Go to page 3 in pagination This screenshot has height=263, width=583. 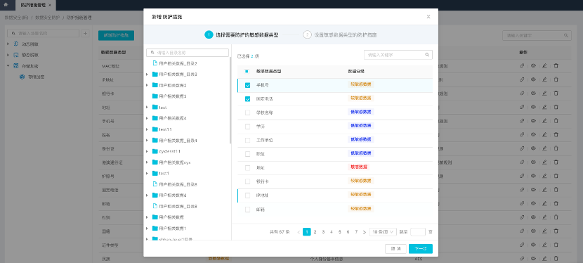(x=323, y=232)
